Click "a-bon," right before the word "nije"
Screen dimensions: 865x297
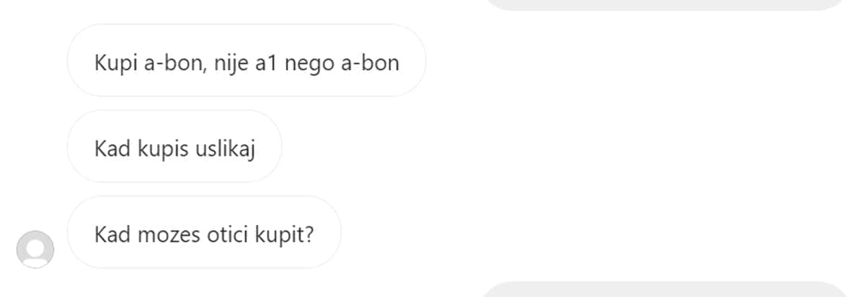click(177, 63)
